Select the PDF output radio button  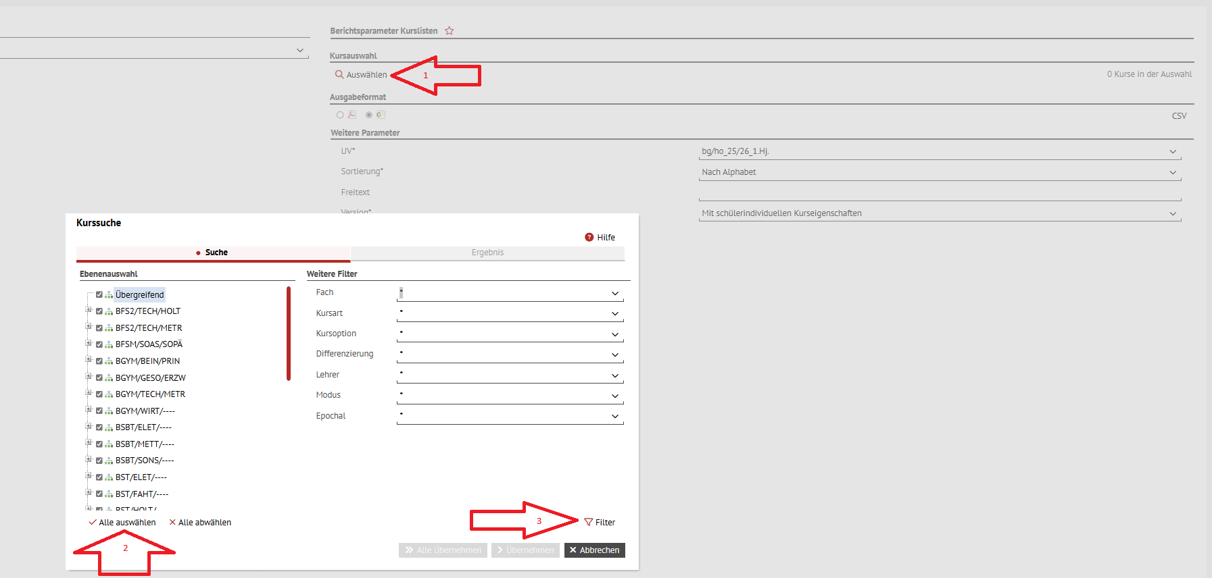[x=340, y=115]
